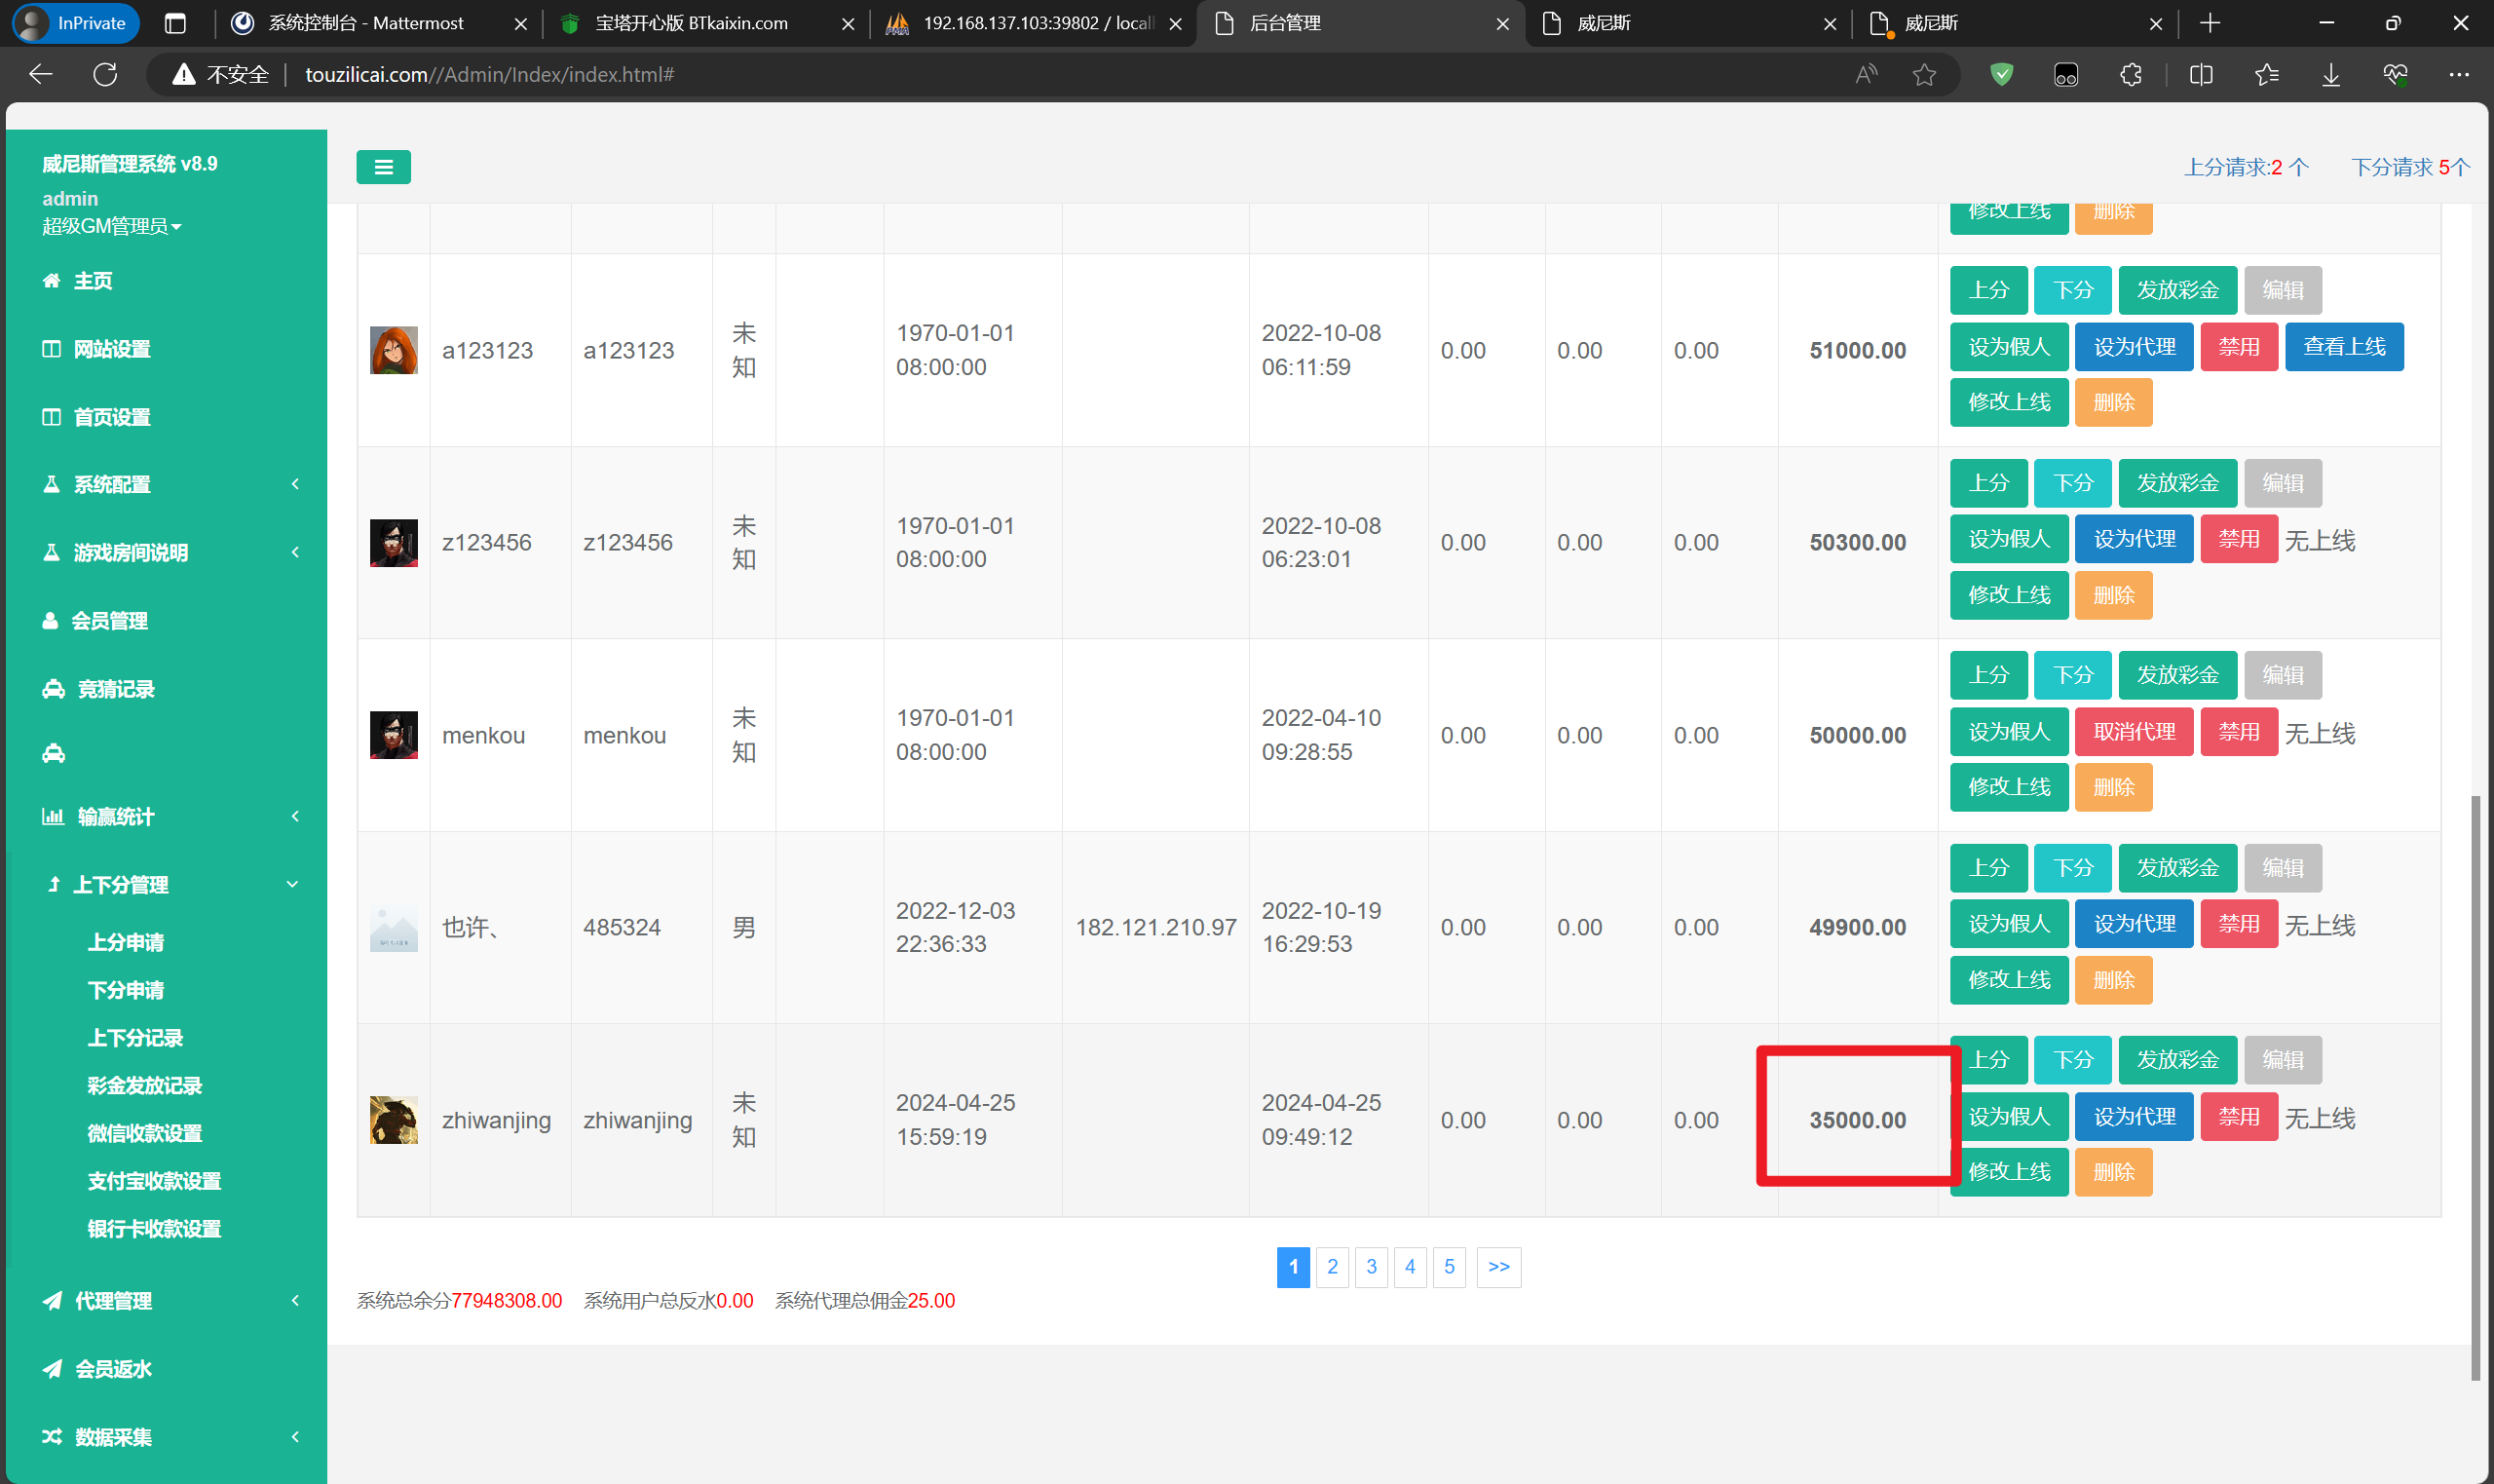Viewport: 2494px width, 1484px height.
Task: Click the page vertical scrollbar
Action: pos(2475,1086)
